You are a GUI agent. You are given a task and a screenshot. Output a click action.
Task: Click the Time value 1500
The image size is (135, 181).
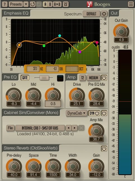53,175
